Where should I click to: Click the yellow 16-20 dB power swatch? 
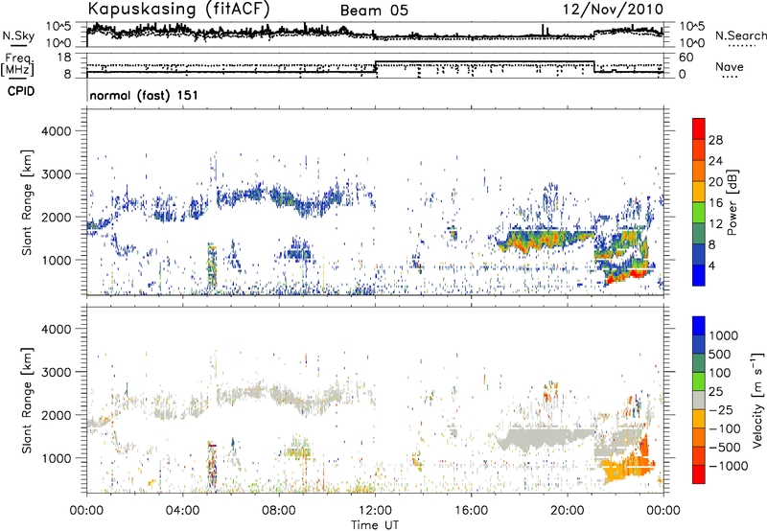coord(699,192)
